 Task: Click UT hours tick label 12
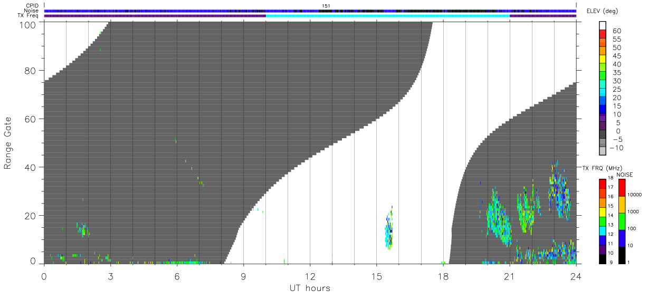click(310, 275)
